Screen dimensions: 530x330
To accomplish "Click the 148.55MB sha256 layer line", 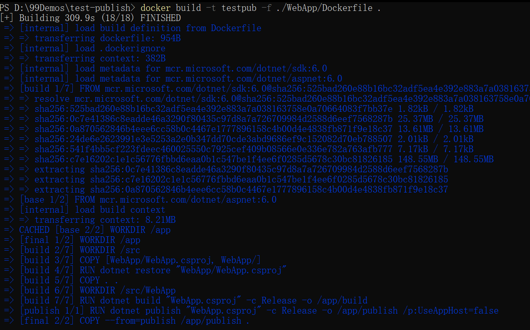I will tap(249, 159).
